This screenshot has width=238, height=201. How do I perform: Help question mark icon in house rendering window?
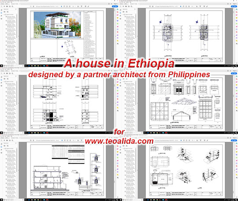tap(109, 4)
